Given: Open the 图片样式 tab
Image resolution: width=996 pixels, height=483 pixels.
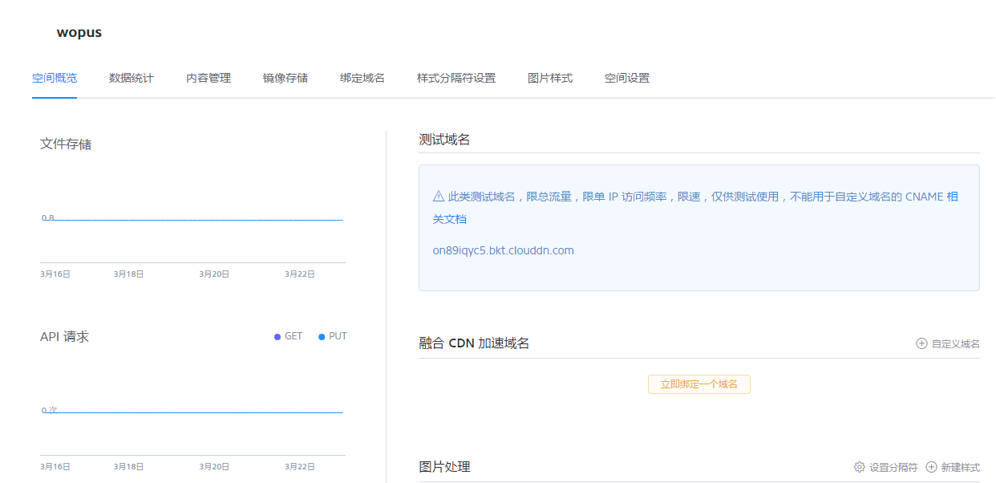Looking at the screenshot, I should 550,78.
